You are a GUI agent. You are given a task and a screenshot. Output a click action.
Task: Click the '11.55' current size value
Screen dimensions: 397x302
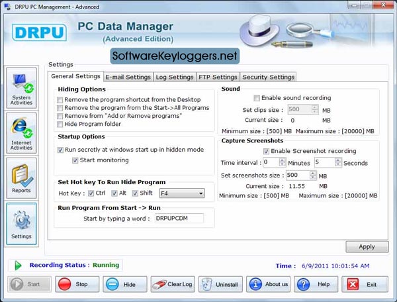click(x=296, y=186)
